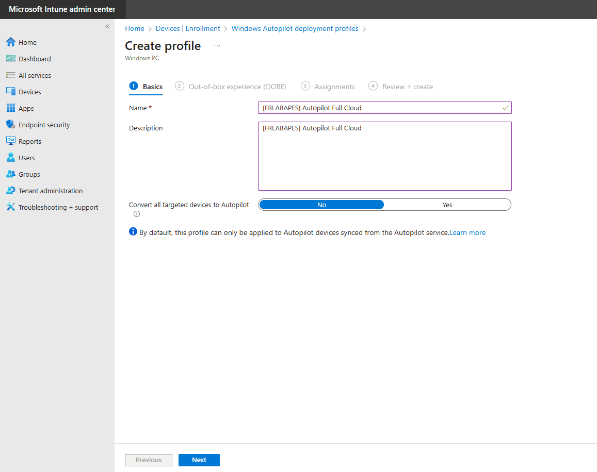597x472 pixels.
Task: Click the Next button
Action: (x=199, y=460)
